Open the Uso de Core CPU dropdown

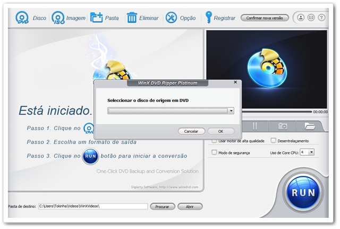(307, 152)
